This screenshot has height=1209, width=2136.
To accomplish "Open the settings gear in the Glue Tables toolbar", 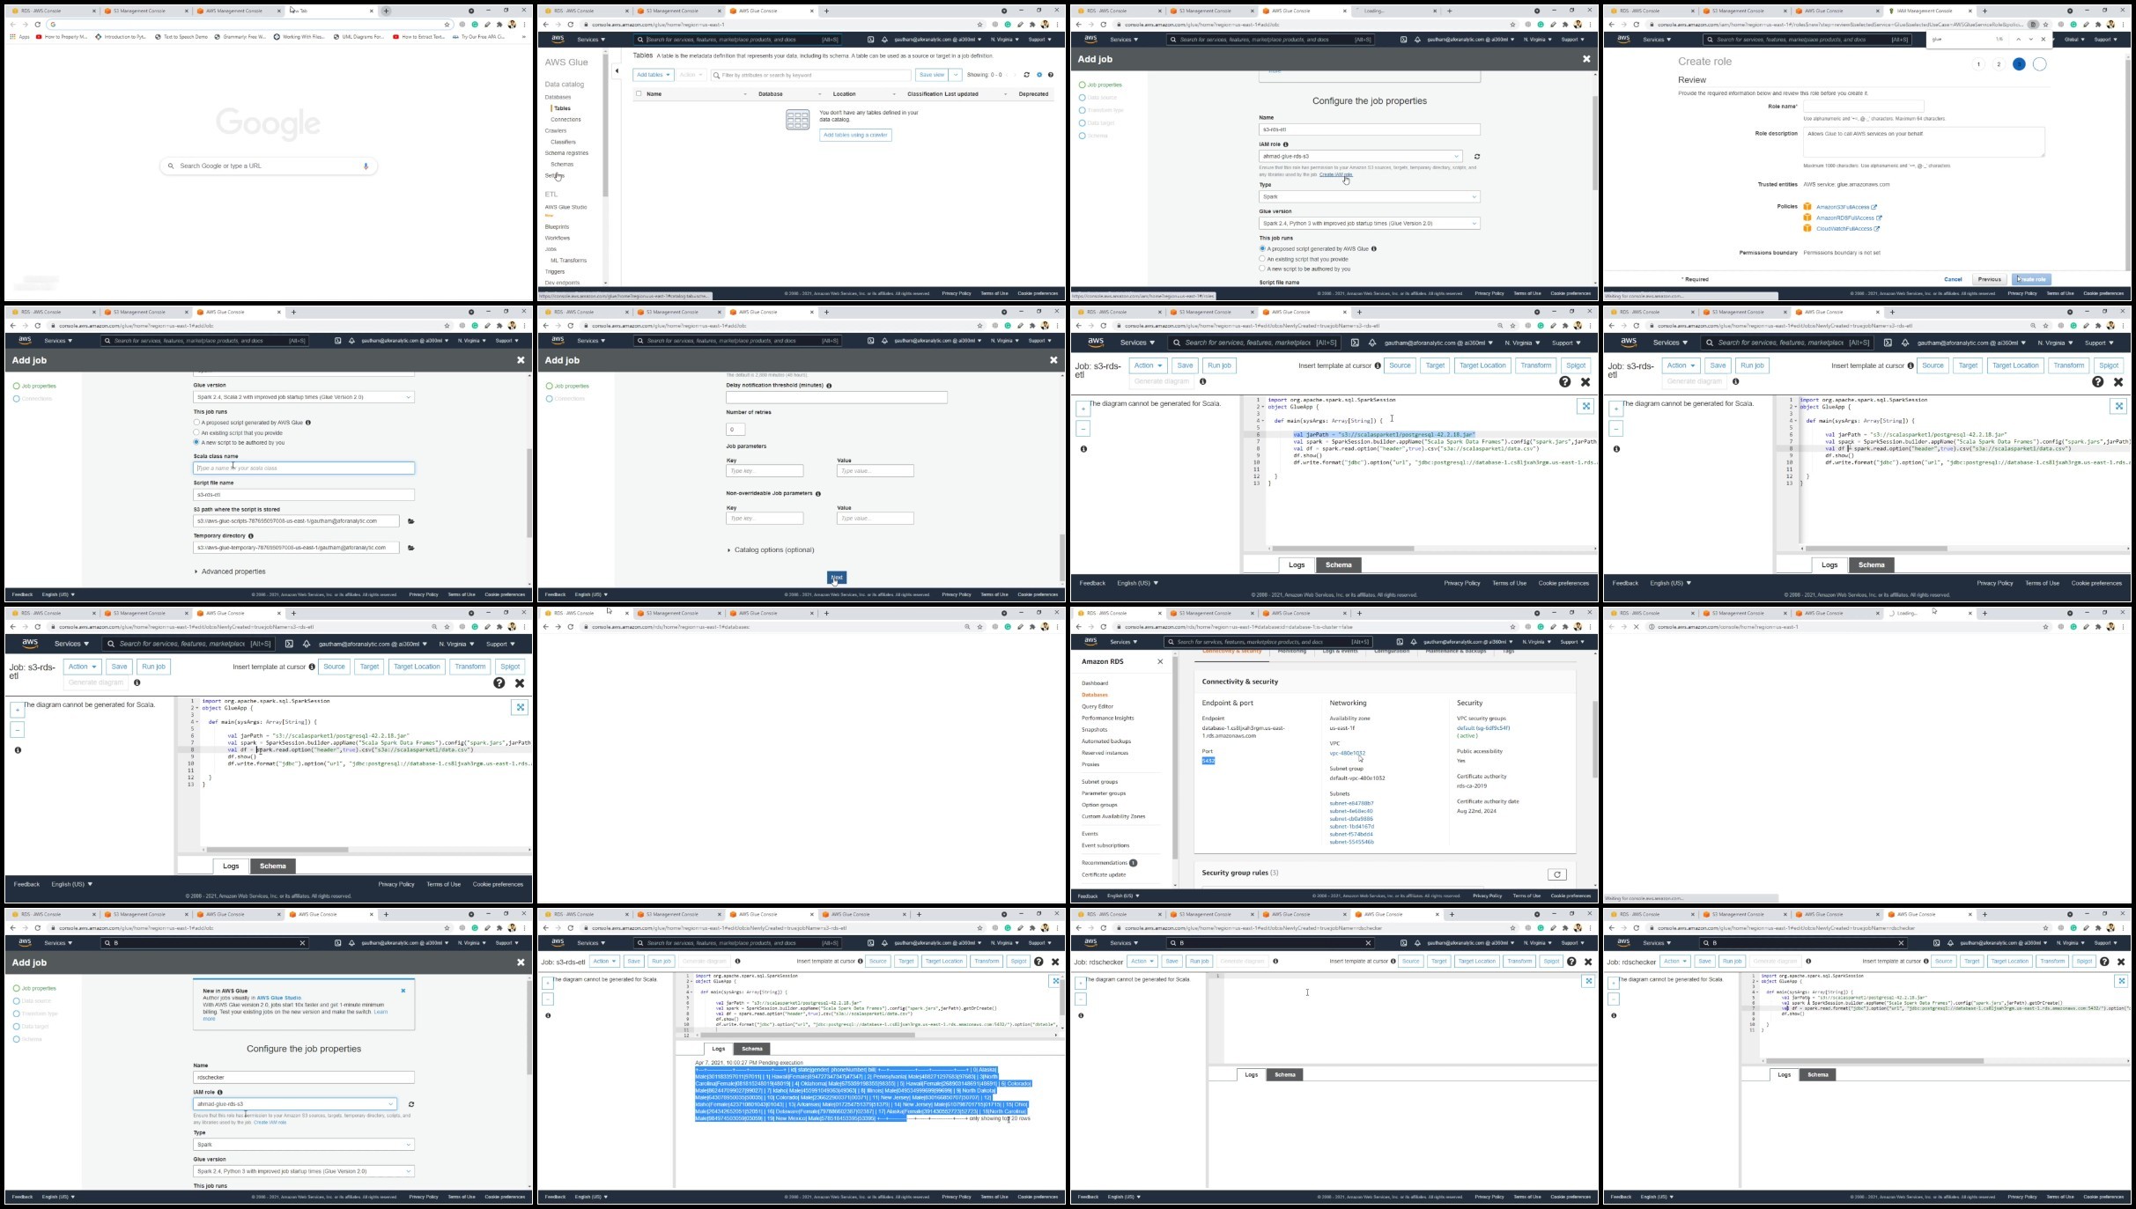I will [x=1039, y=75].
